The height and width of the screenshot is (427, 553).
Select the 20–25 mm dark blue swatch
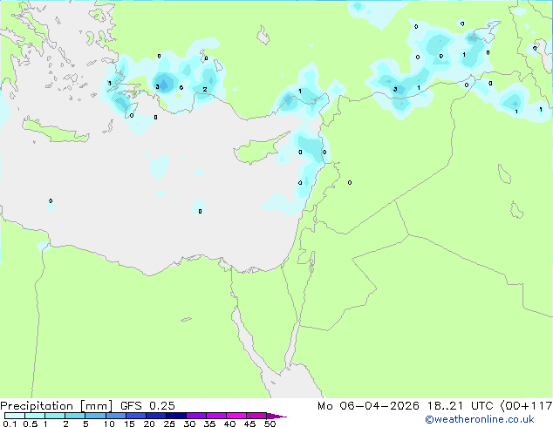click(x=155, y=416)
